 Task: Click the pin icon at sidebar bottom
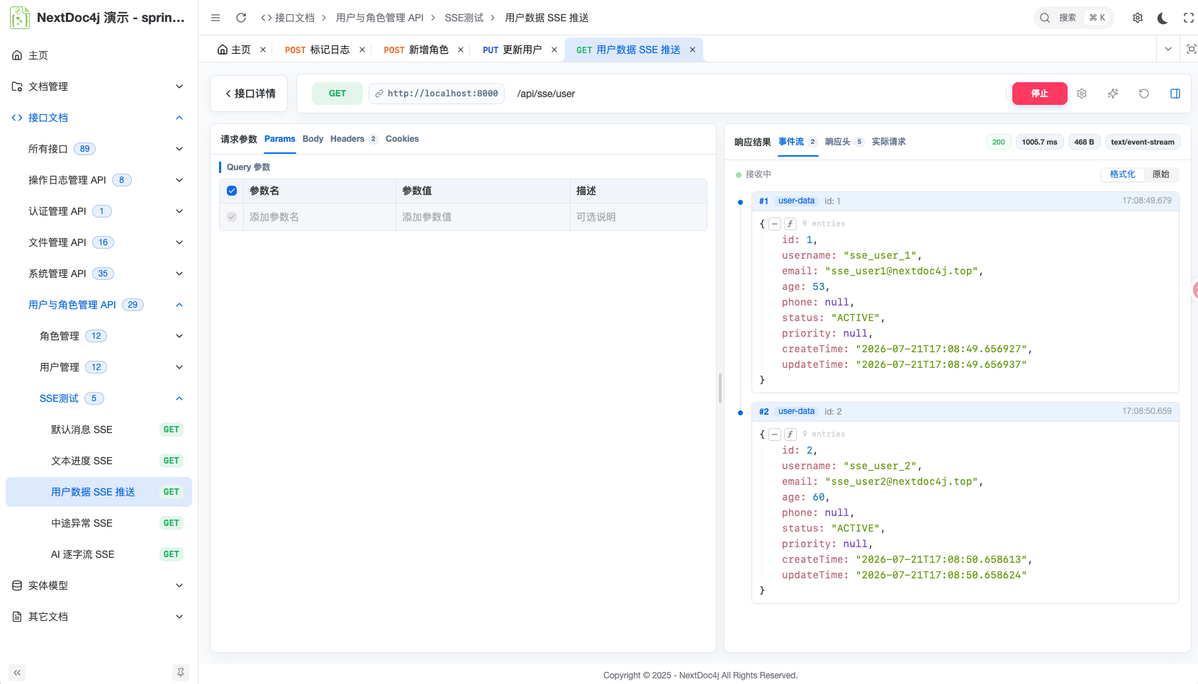(181, 673)
